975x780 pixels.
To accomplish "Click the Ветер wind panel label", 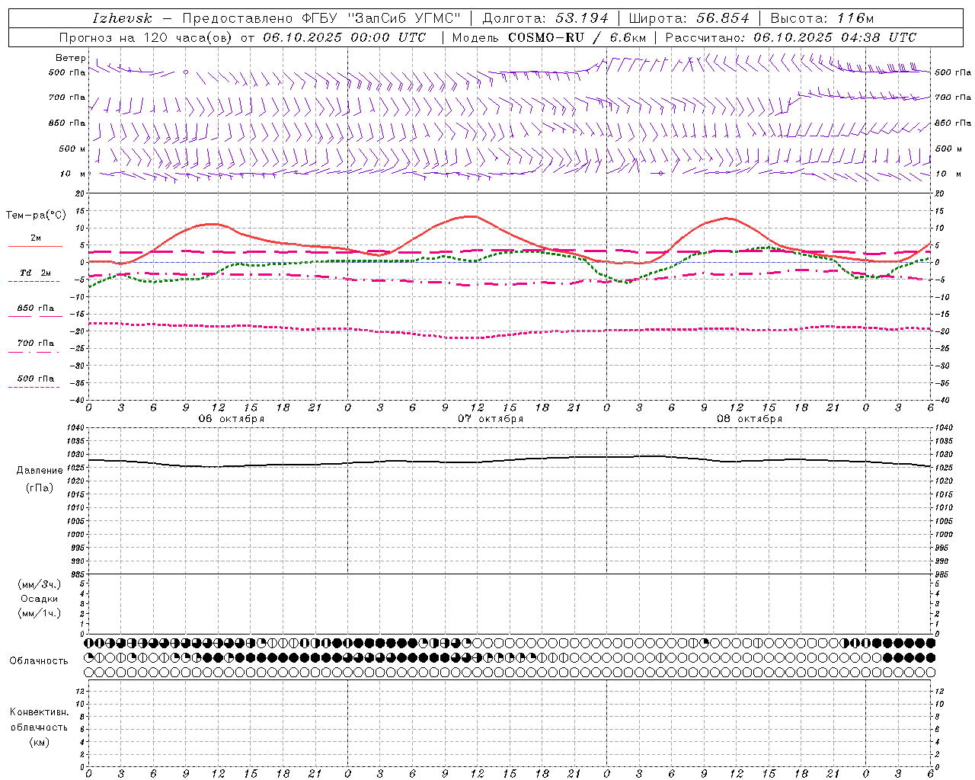I will (x=71, y=58).
